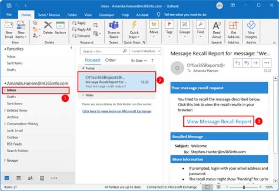279x191 pixels.
Task: Open the File menu tab
Action: pyautogui.click(x=9, y=15)
